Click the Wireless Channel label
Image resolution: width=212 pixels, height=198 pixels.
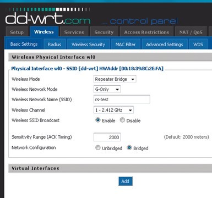(29, 110)
